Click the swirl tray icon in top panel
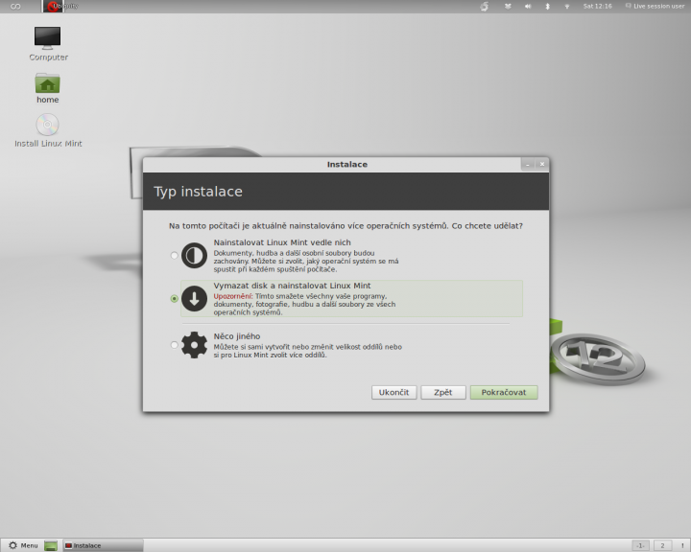 point(485,6)
